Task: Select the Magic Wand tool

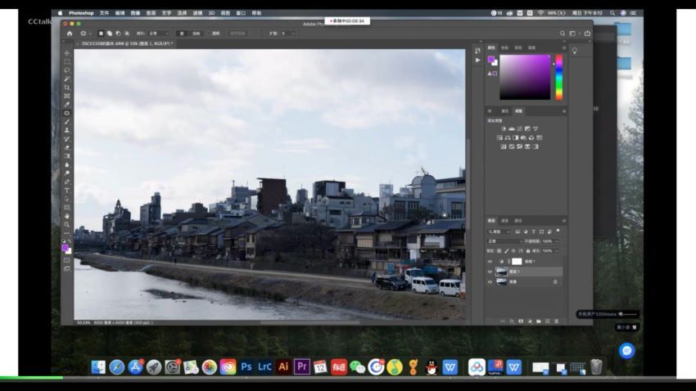Action: click(67, 79)
